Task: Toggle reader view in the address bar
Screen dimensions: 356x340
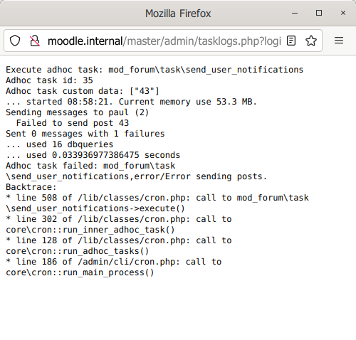Action: tap(291, 41)
